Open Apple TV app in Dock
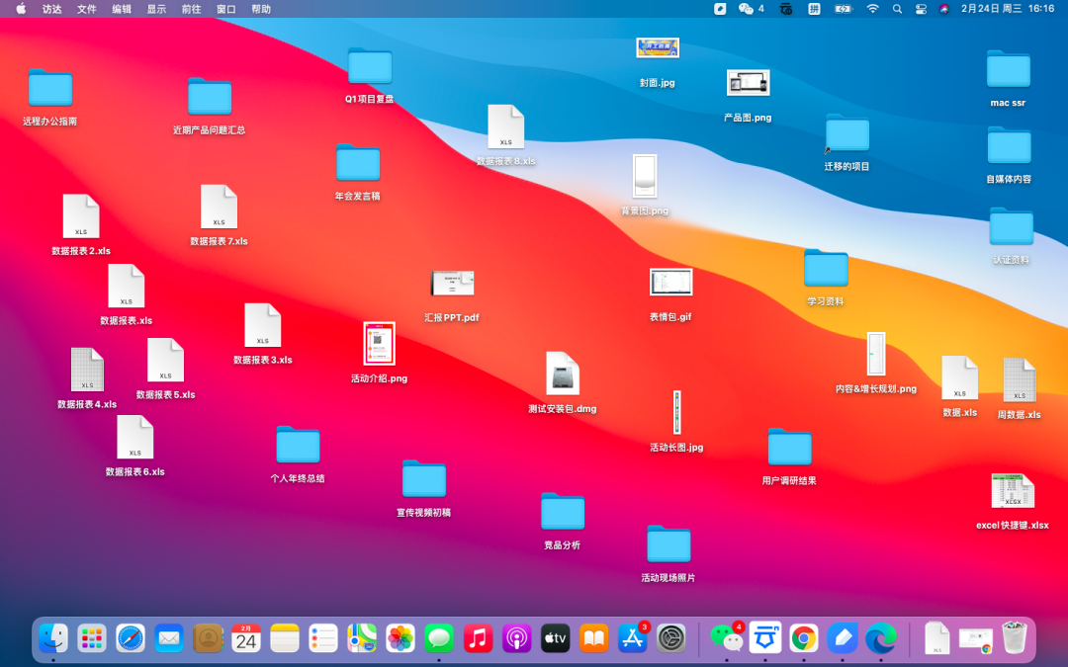Screen dimensions: 1068x667 click(555, 638)
